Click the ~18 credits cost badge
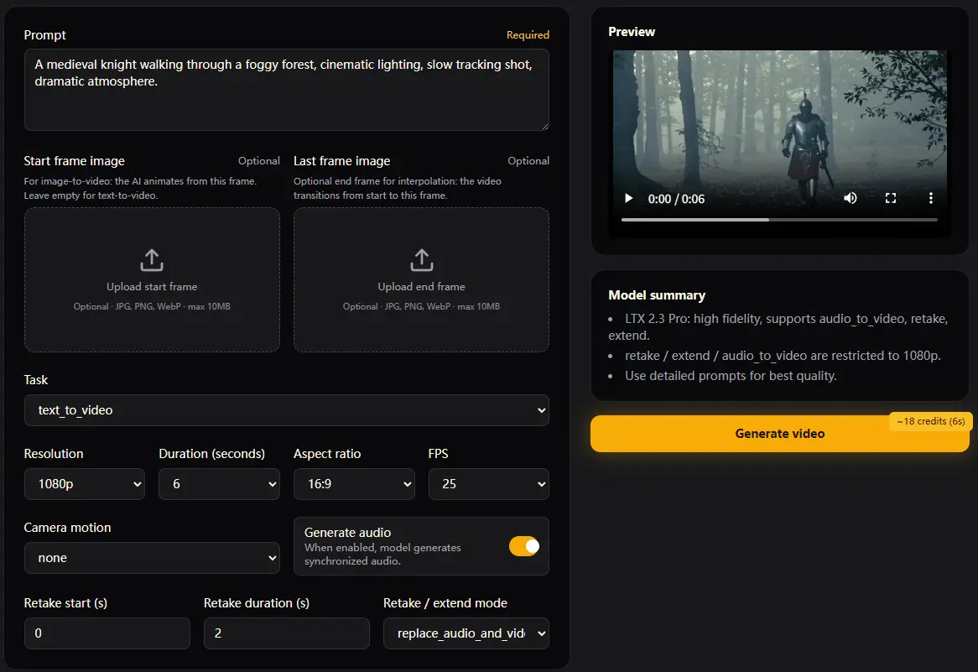 (929, 420)
